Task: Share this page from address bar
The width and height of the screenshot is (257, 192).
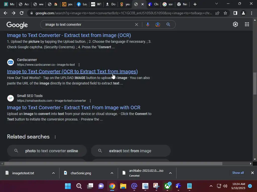Action: point(217,13)
